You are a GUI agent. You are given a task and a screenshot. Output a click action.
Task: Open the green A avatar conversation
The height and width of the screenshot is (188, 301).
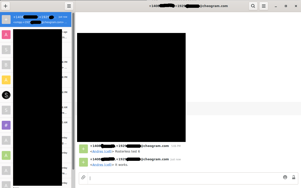[6, 155]
